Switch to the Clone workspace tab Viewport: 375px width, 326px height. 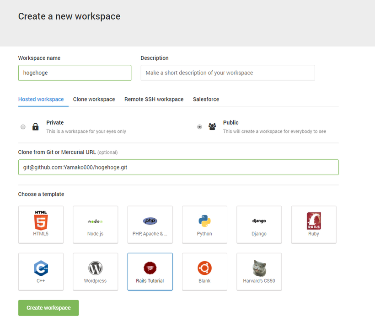(94, 99)
